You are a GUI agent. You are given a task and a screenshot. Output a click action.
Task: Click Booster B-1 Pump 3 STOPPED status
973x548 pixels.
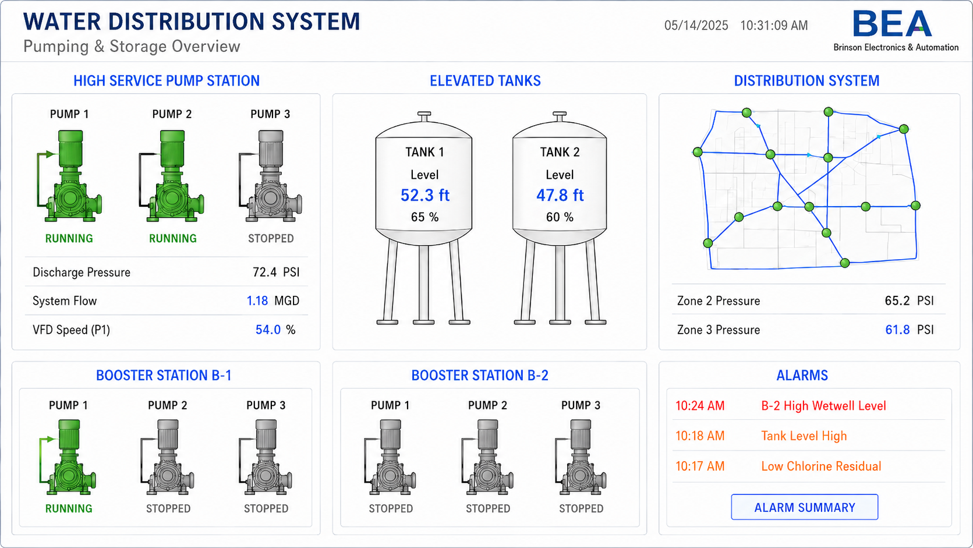(266, 509)
